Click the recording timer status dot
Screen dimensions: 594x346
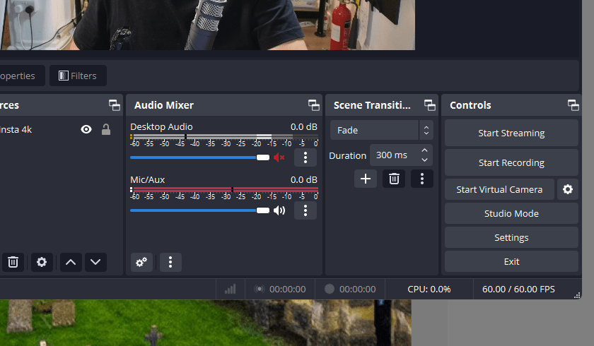click(x=330, y=290)
